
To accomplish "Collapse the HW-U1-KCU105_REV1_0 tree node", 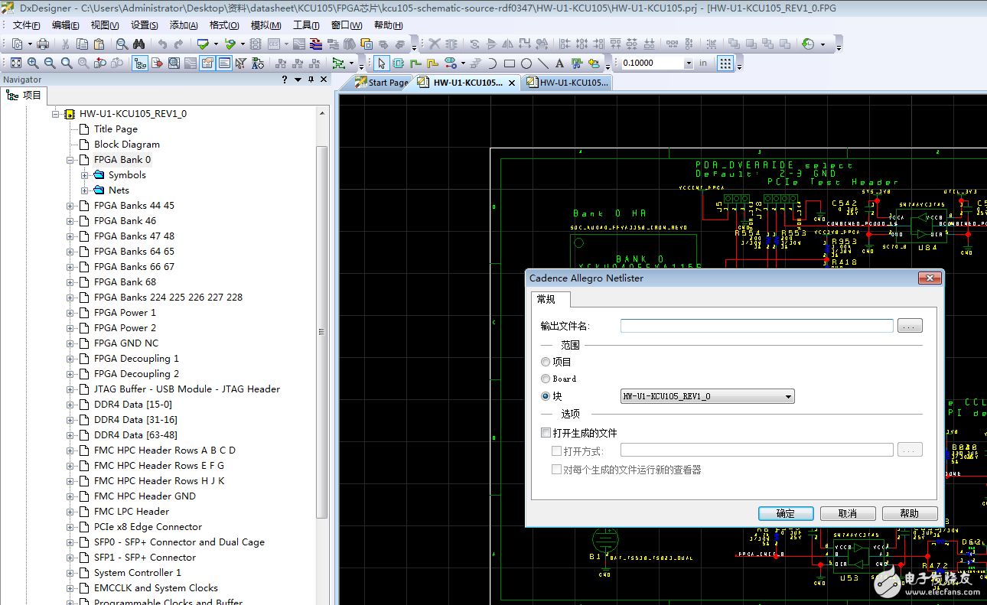I will [56, 114].
